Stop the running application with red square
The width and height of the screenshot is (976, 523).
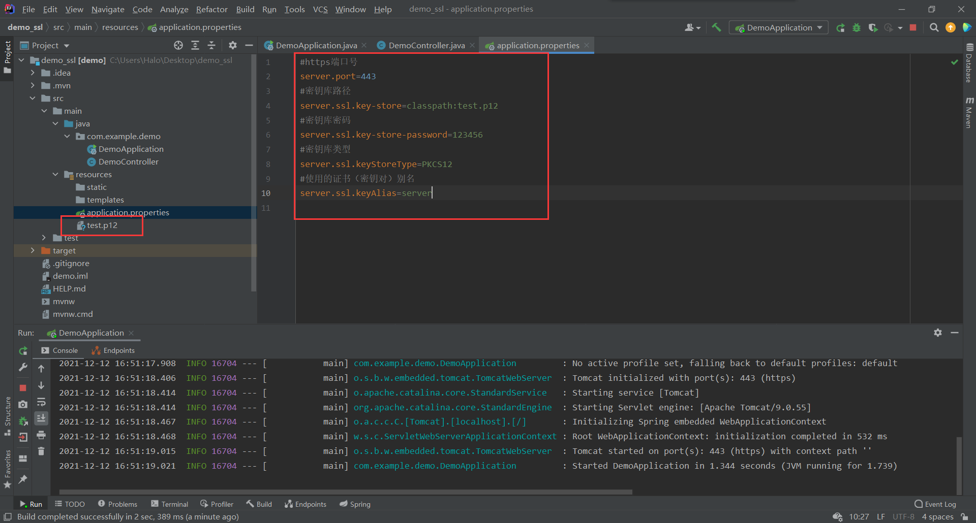click(913, 27)
